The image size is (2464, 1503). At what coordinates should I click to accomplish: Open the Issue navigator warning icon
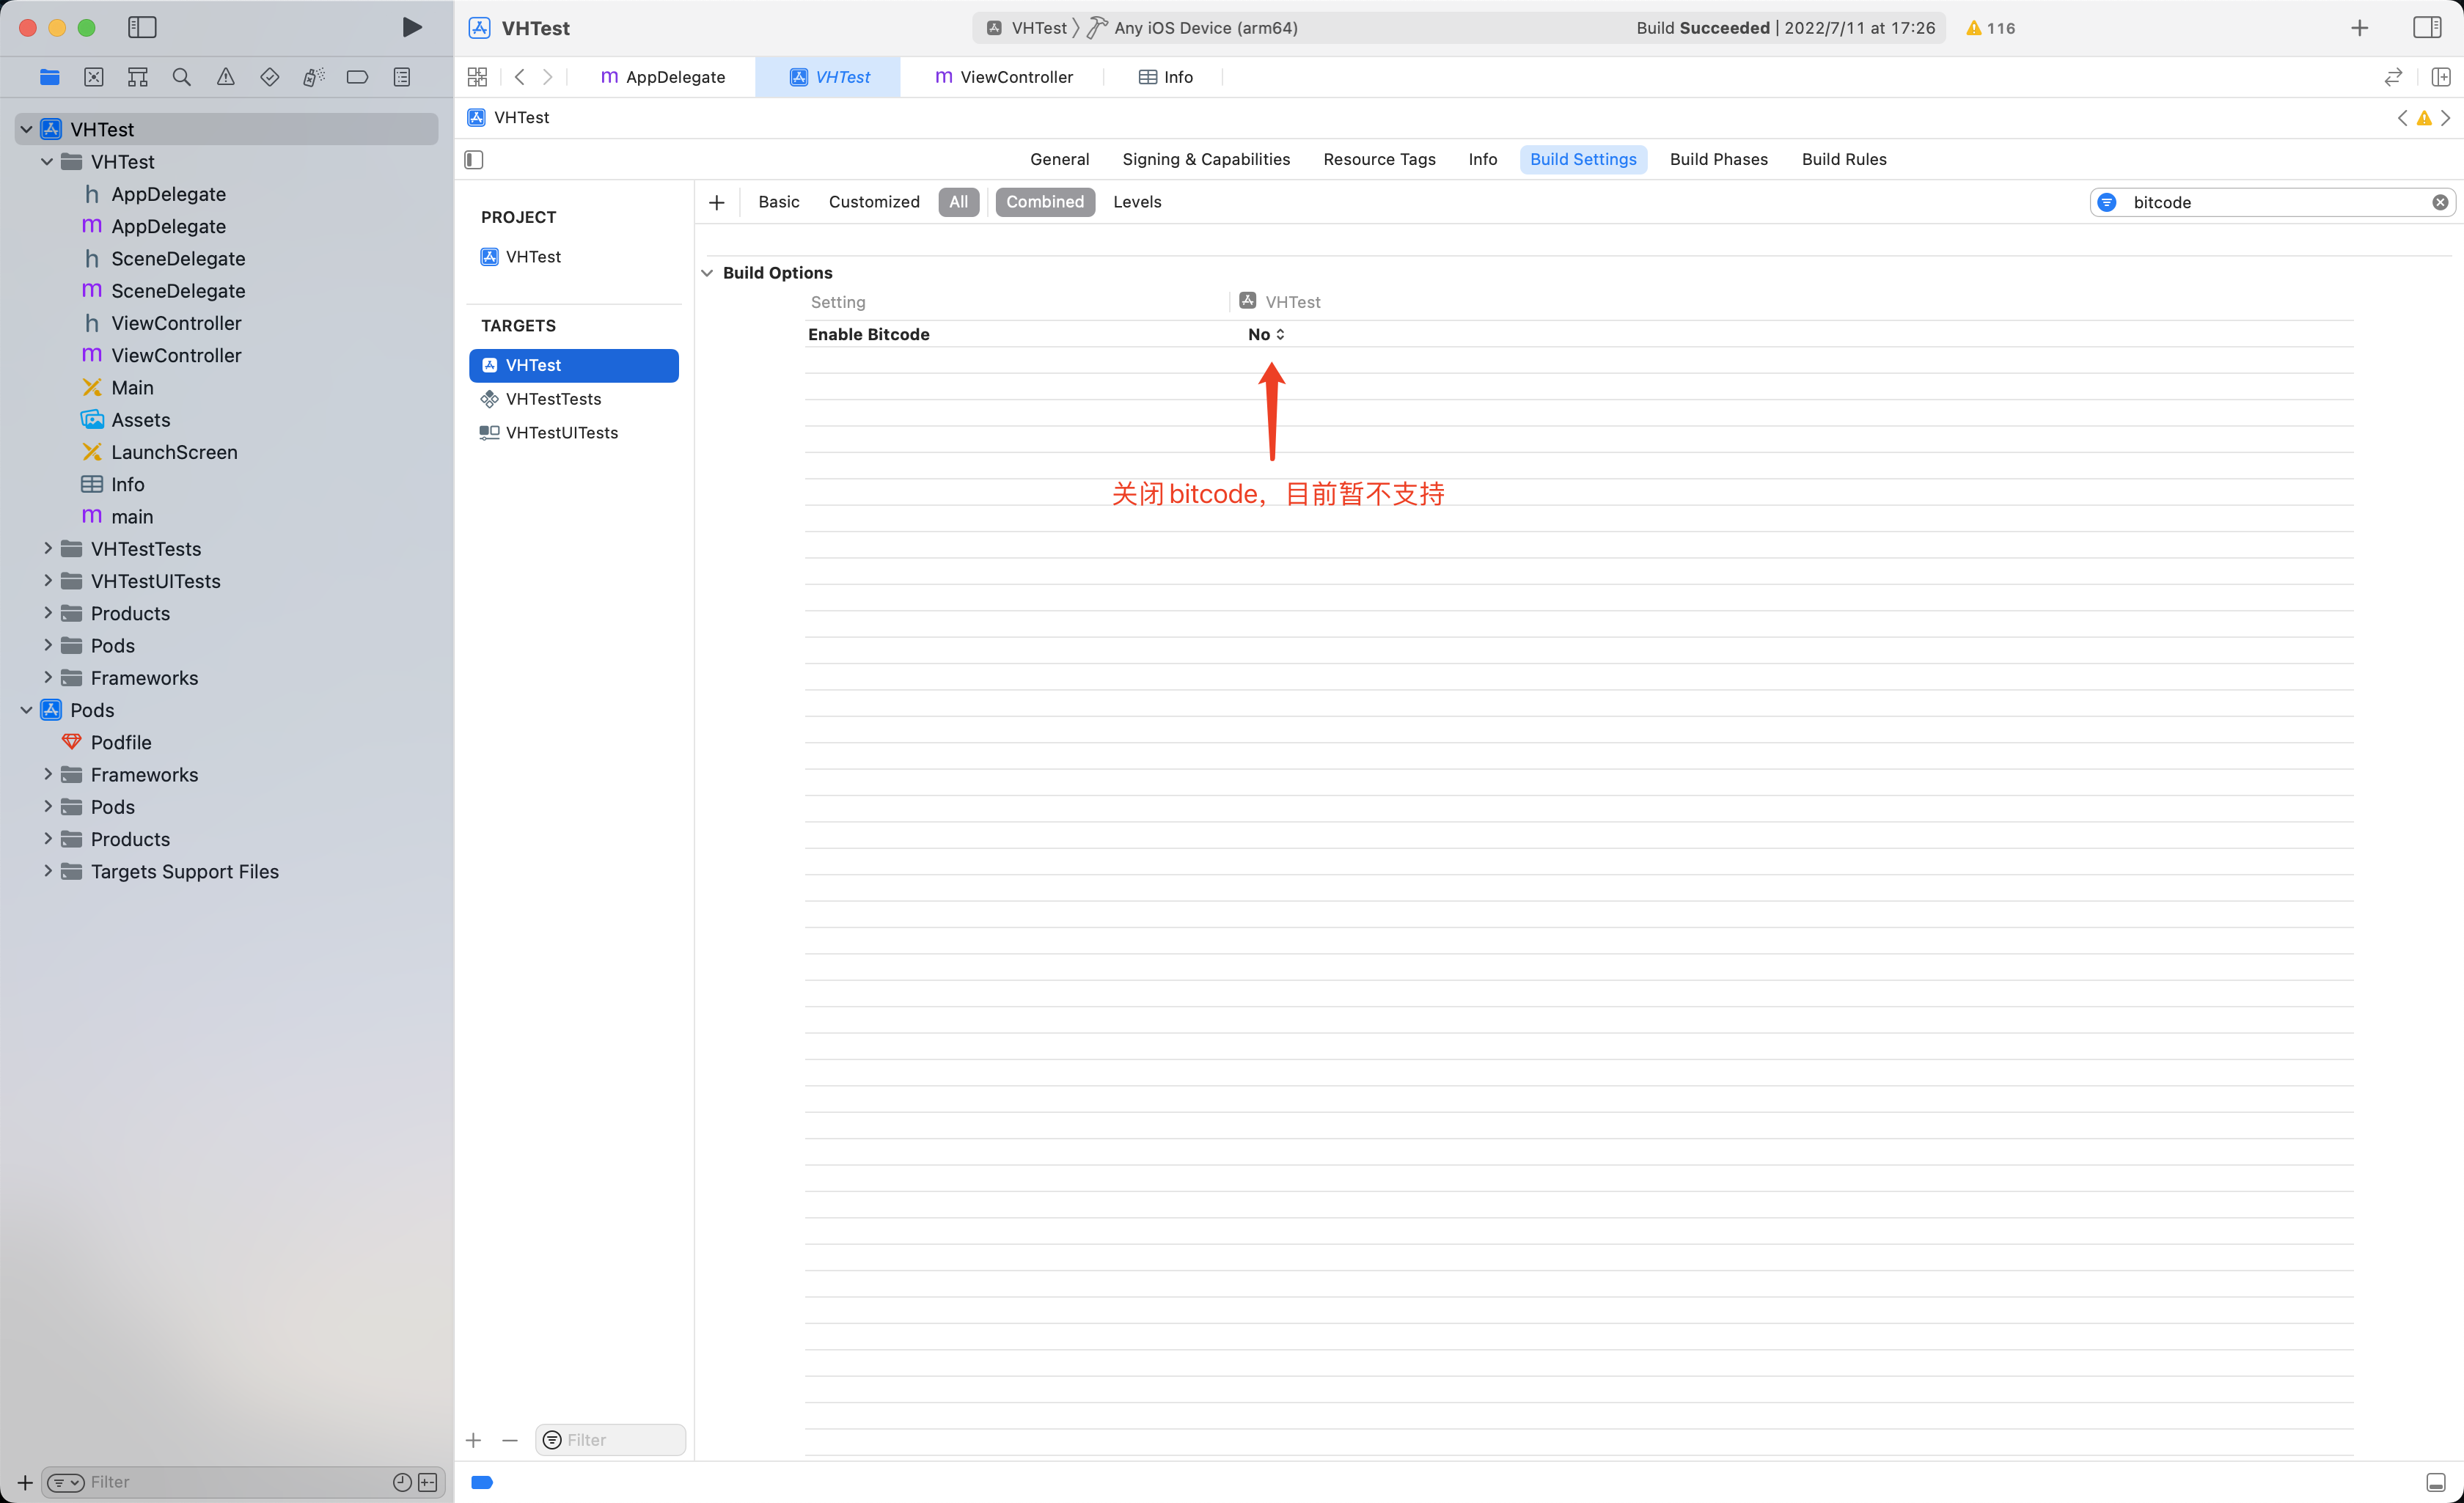pyautogui.click(x=226, y=77)
